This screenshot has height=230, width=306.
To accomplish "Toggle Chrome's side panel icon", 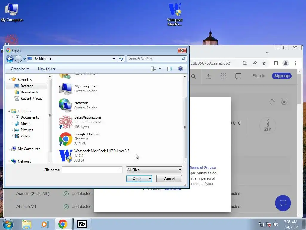I will [276, 63].
